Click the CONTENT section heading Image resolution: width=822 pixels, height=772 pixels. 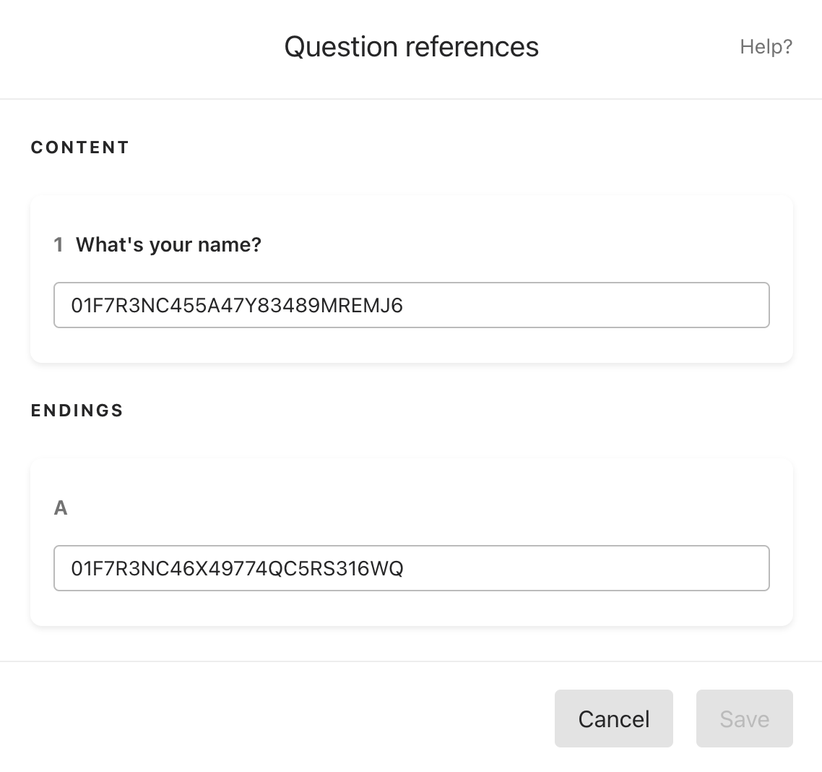(79, 147)
